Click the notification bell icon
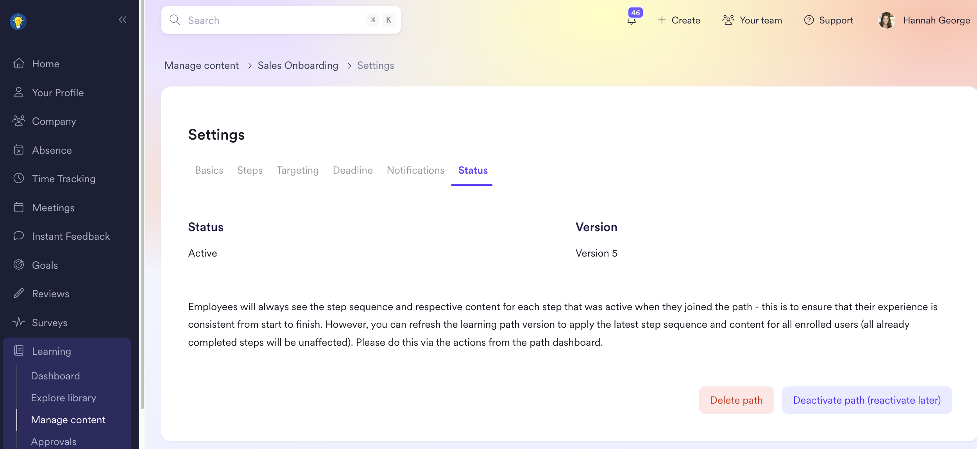 (632, 21)
